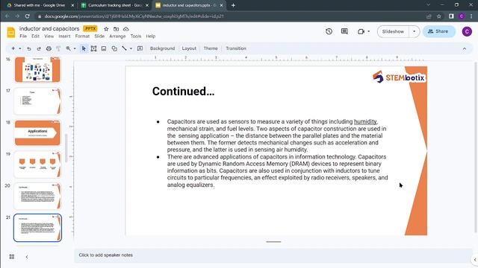Add a comment from toolbar
This screenshot has width=478, height=268.
(x=140, y=48)
